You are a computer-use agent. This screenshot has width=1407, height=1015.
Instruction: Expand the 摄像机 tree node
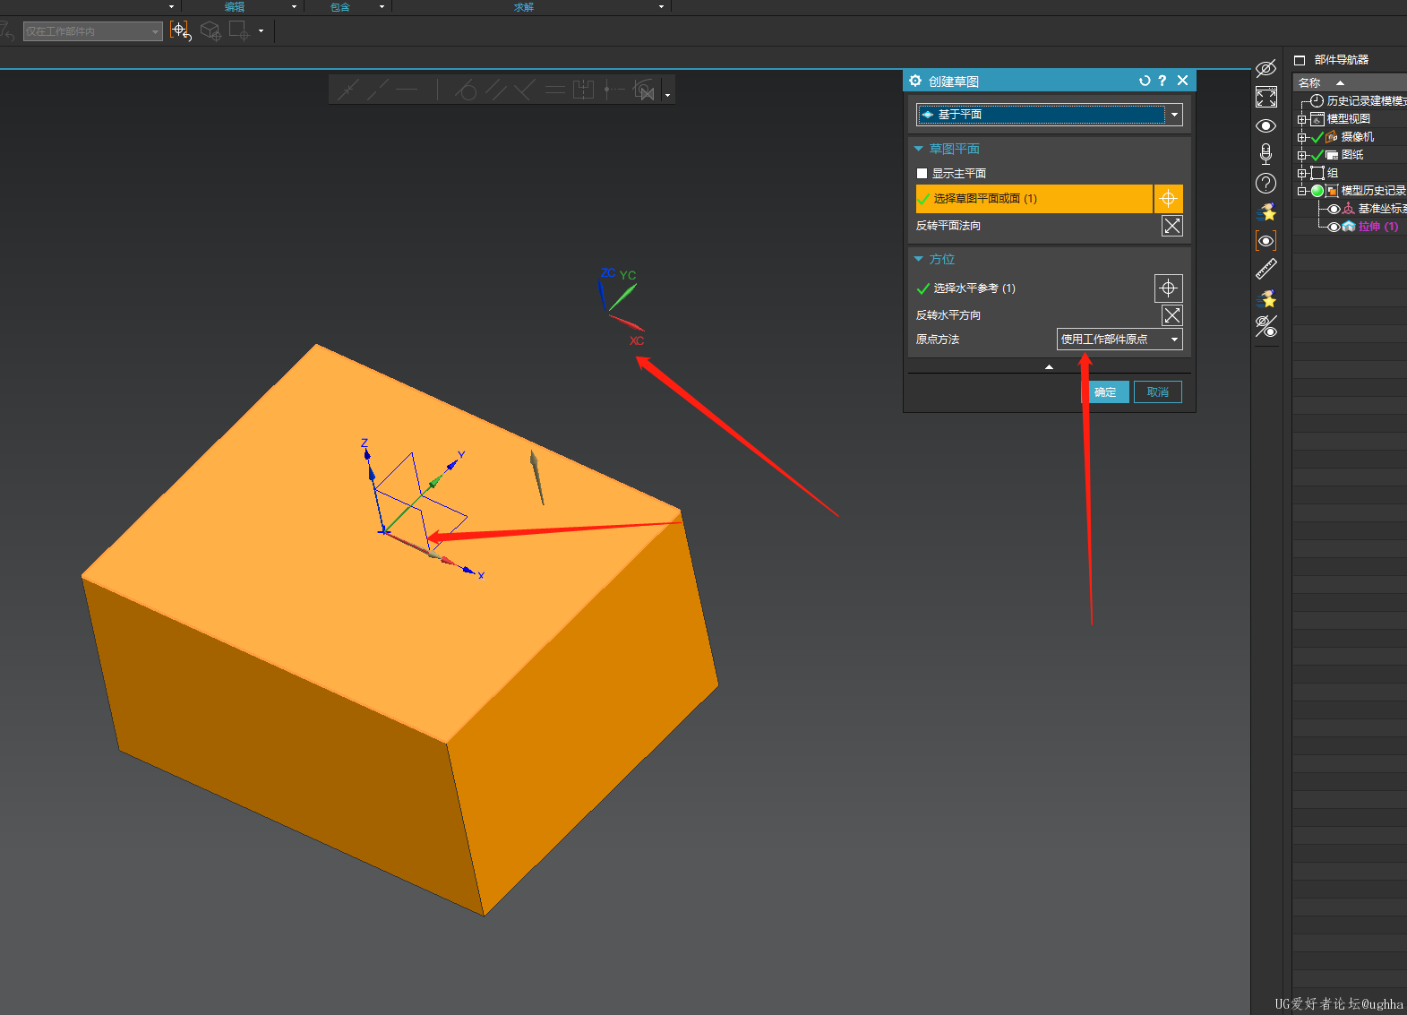point(1302,137)
